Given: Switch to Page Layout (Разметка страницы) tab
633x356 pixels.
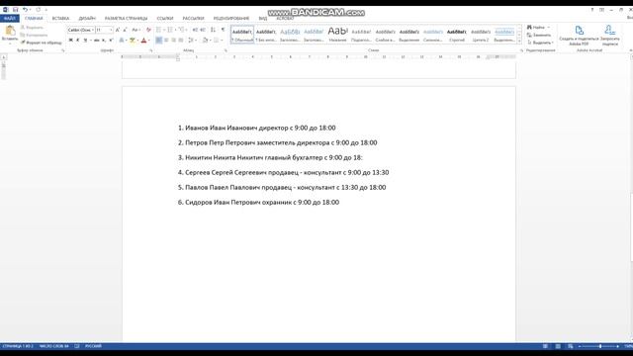Looking at the screenshot, I should (x=126, y=19).
